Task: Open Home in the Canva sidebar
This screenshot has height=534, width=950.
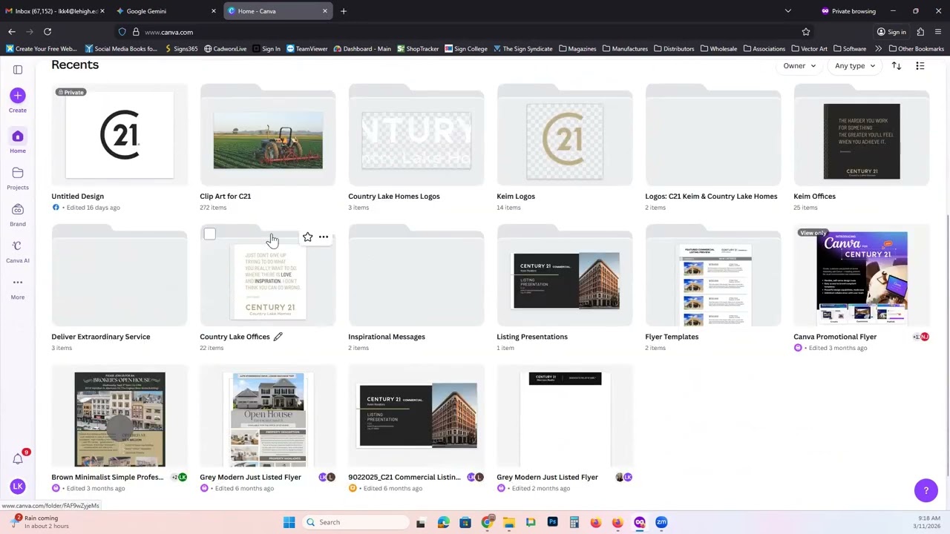Action: (18, 140)
